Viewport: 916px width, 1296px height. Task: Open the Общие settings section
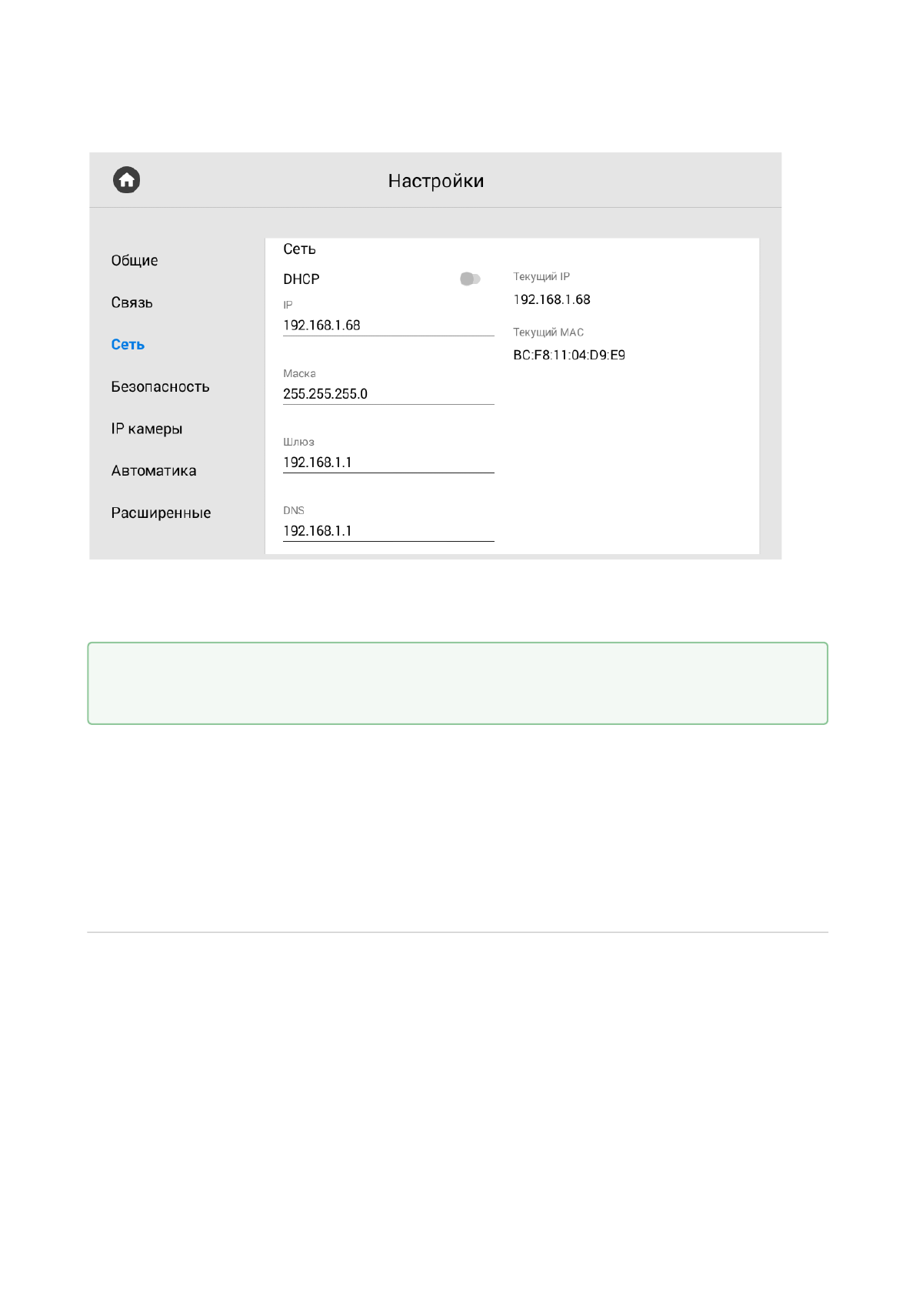(x=135, y=261)
